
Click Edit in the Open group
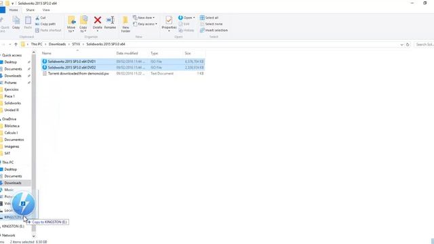click(184, 24)
